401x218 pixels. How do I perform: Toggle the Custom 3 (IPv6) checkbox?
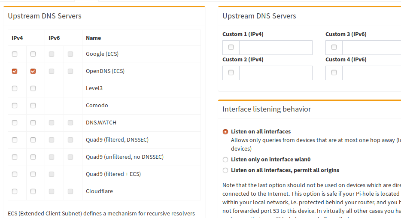tap(334, 48)
